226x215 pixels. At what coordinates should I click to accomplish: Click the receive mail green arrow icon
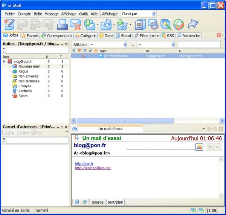[90, 24]
